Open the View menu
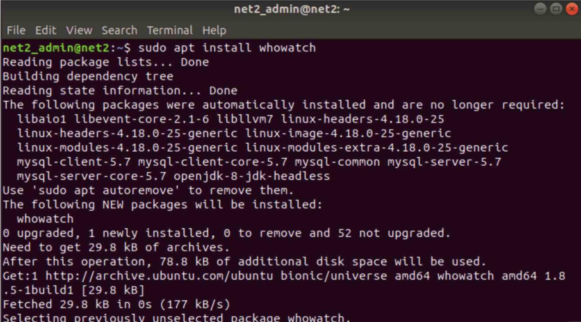 click(x=79, y=30)
